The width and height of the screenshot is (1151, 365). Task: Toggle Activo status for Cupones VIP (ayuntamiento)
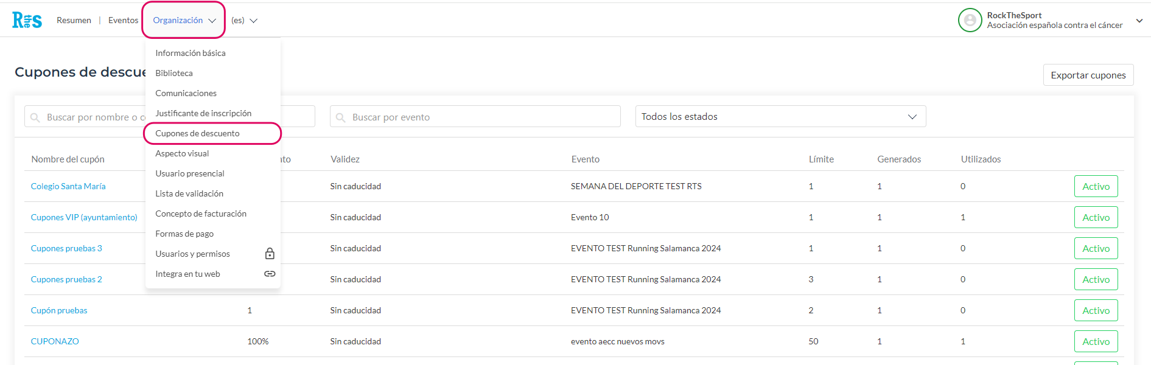(x=1096, y=217)
